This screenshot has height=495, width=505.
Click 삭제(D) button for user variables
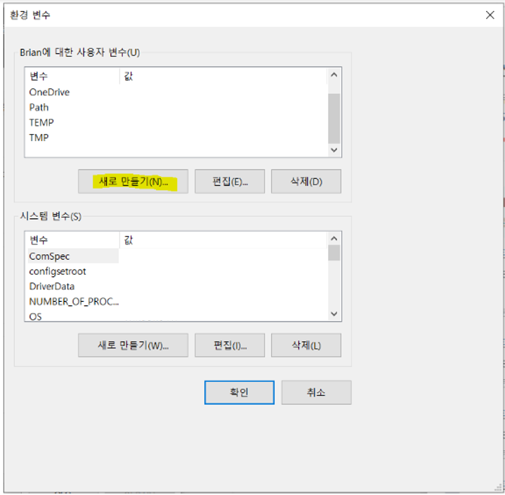coord(306,182)
